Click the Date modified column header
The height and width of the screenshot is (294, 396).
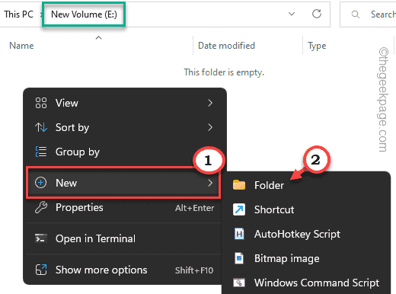[226, 46]
